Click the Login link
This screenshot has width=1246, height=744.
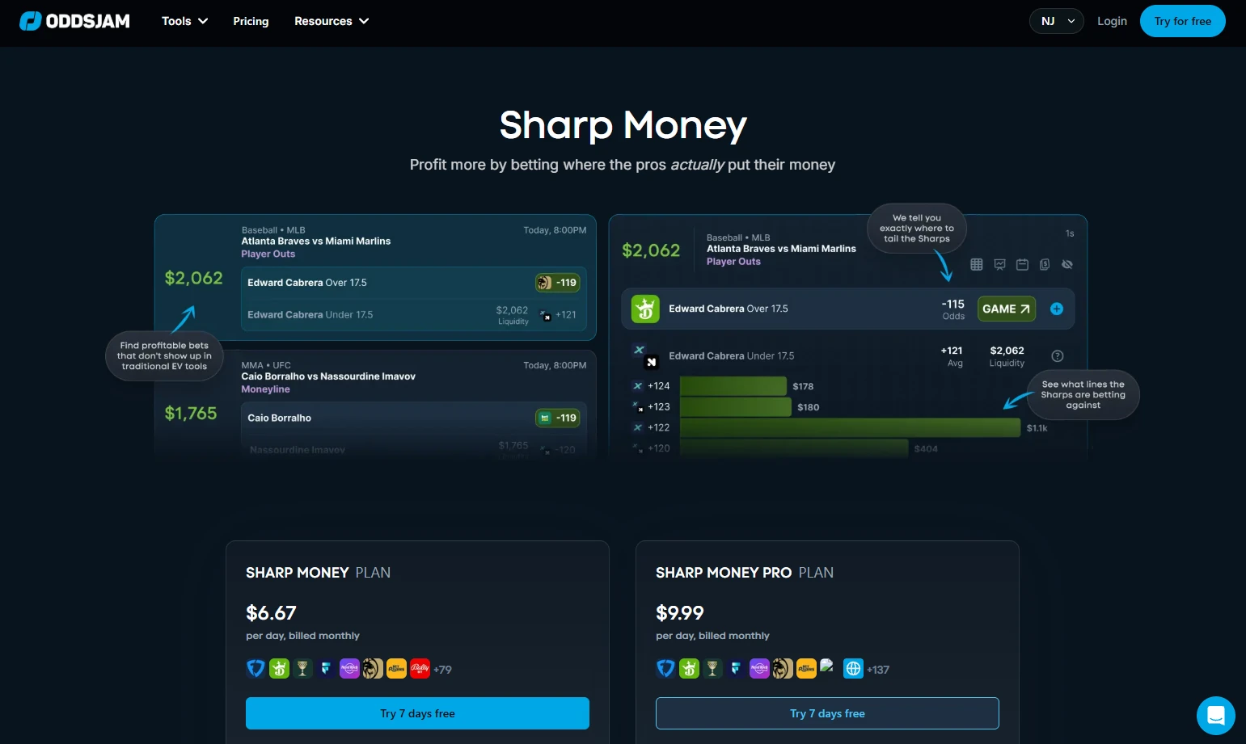tap(1112, 21)
